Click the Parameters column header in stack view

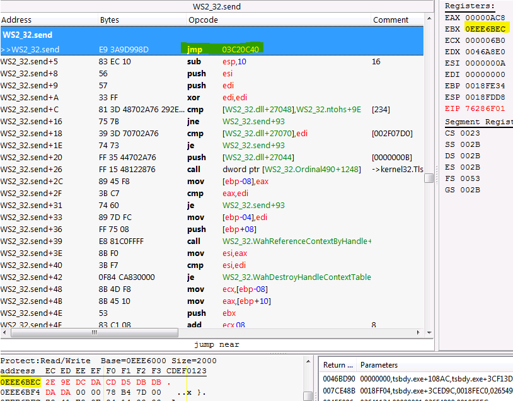[x=379, y=365]
